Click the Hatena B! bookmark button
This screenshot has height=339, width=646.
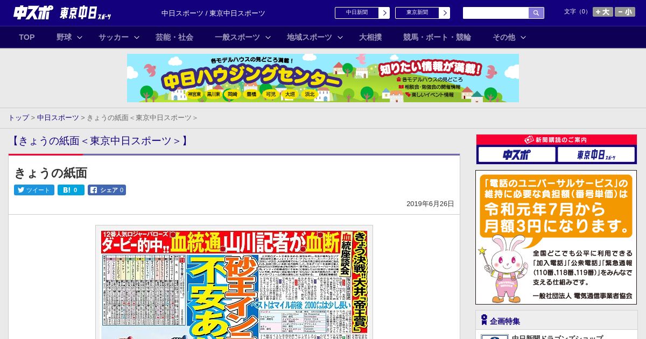71,190
